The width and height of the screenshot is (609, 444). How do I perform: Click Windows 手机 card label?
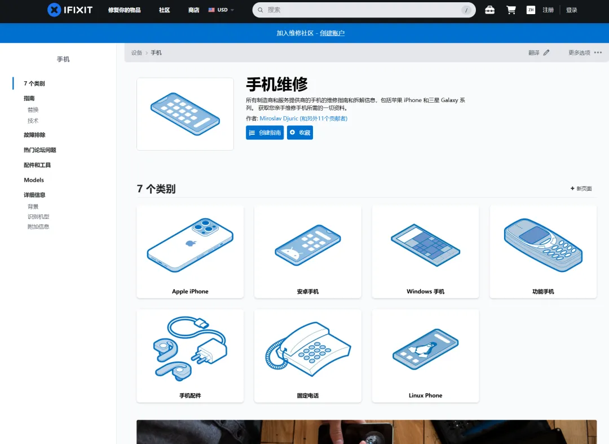pos(425,291)
